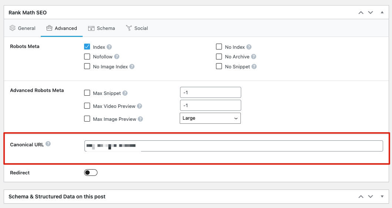Show help for Max Image Preview
Screen dimensions: 392x208
[x=140, y=119]
